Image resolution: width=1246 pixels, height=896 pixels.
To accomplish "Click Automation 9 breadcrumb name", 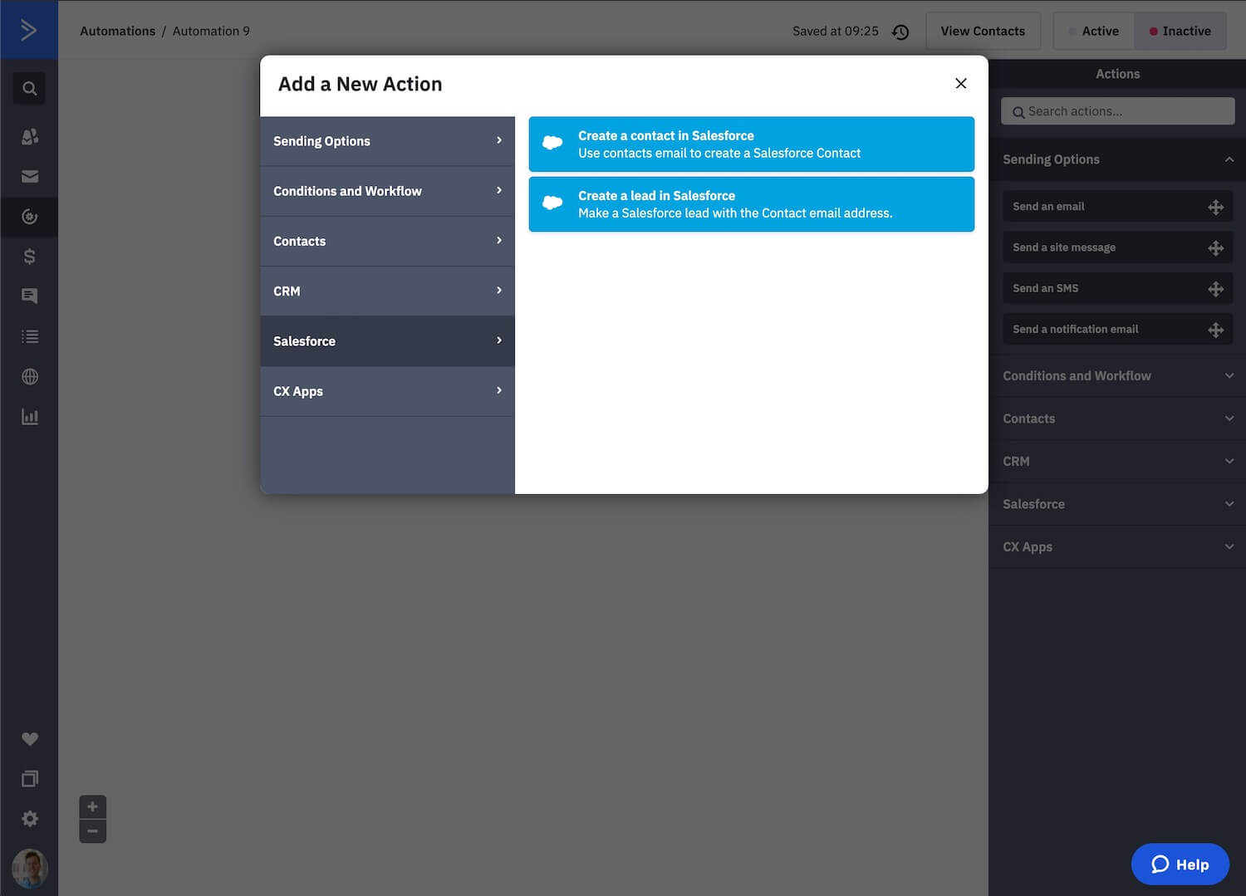I will click(211, 31).
